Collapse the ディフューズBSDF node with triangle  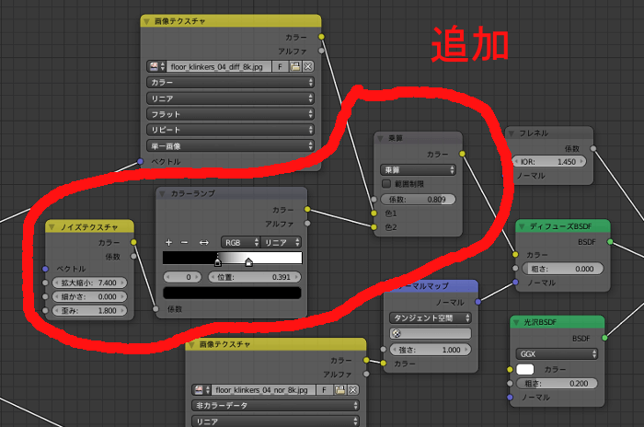click(522, 226)
